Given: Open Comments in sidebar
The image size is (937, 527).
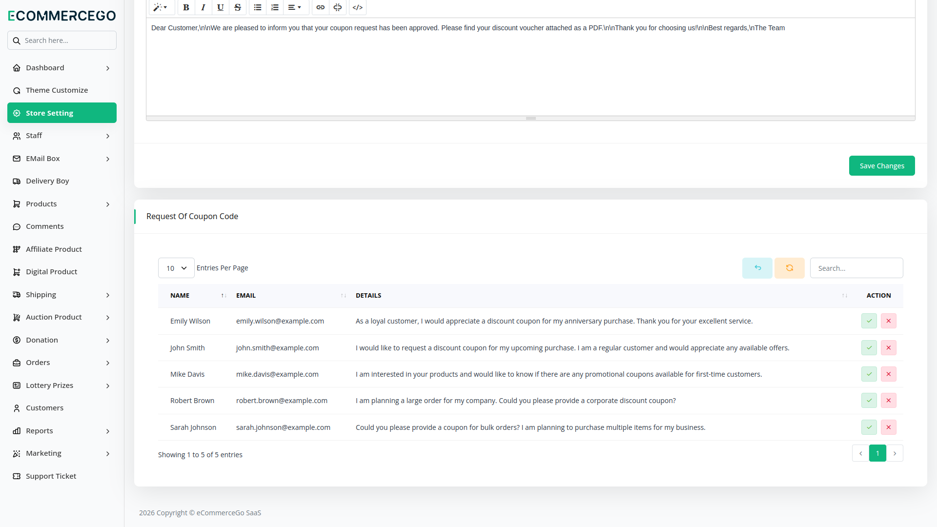Looking at the screenshot, I should click(x=62, y=226).
